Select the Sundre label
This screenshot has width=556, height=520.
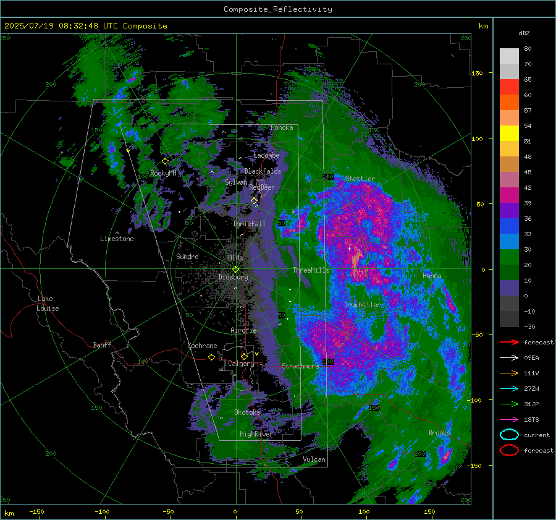[x=187, y=256]
